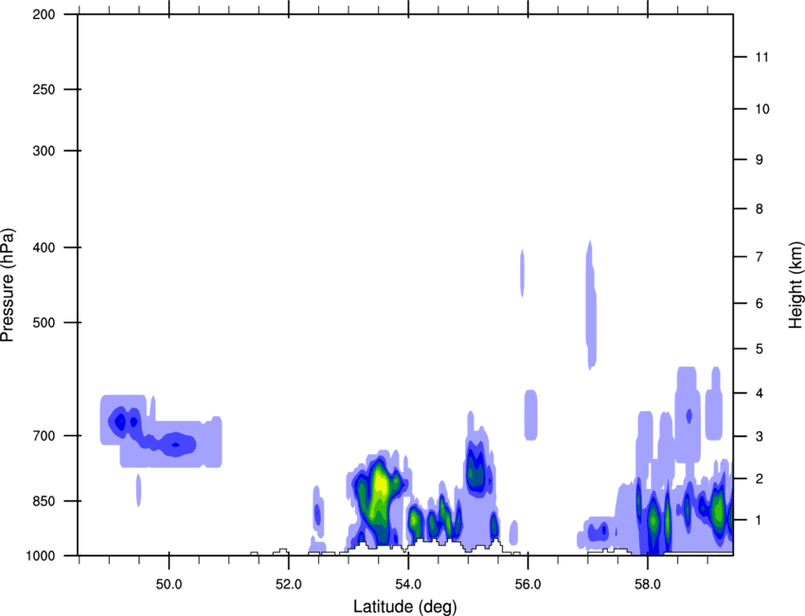
Task: Pick the 1 km height label
Action: 760,520
